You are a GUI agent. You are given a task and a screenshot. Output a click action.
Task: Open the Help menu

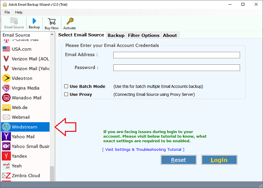tap(19, 12)
